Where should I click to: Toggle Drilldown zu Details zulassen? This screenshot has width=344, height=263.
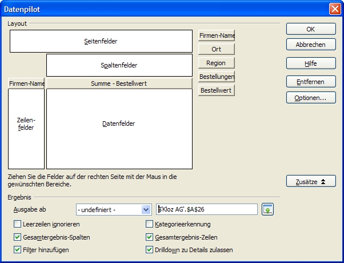click(x=150, y=249)
